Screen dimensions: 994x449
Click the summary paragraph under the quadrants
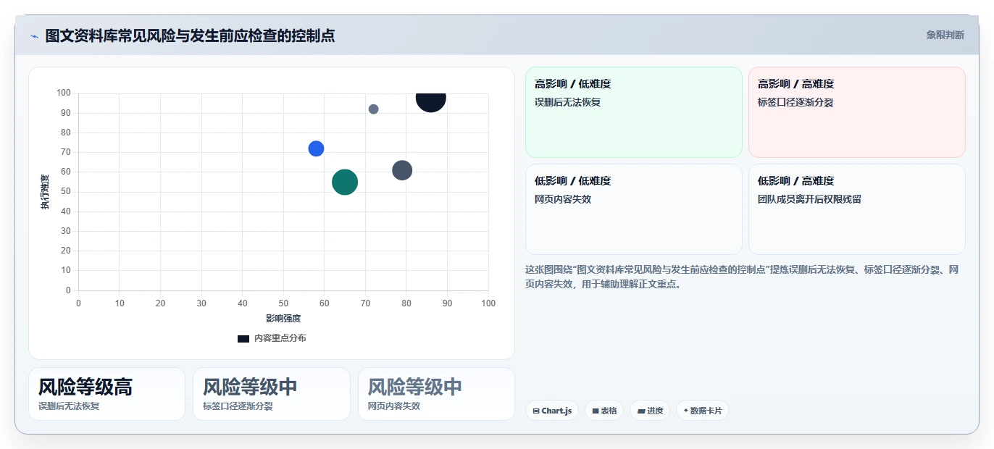pos(742,277)
